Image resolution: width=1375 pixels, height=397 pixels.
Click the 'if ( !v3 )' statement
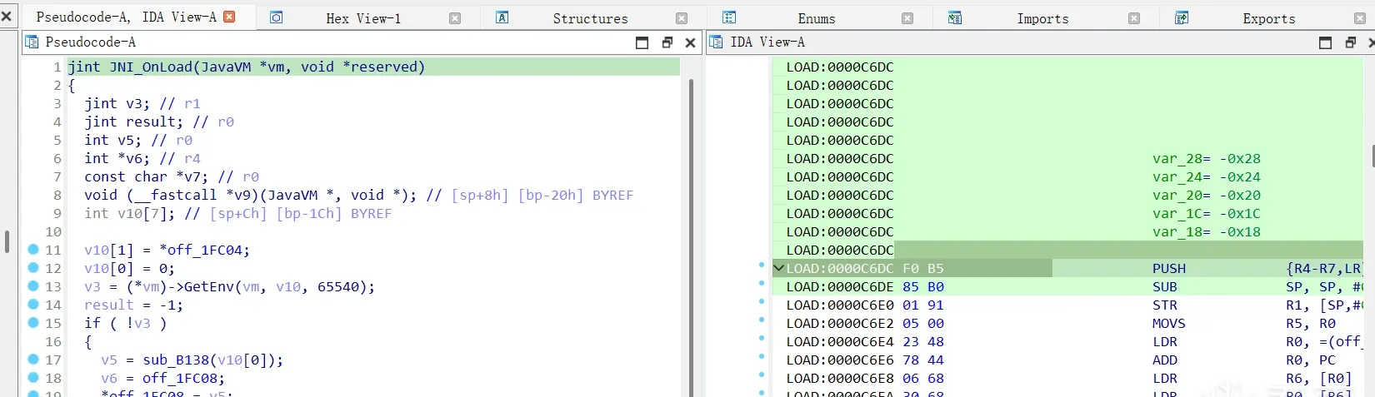[x=125, y=323]
